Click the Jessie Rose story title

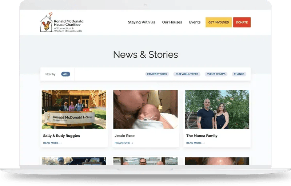tap(124, 136)
